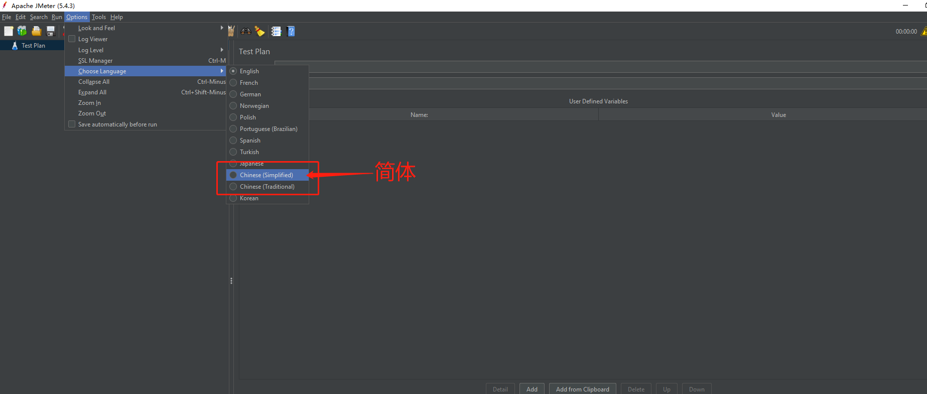This screenshot has height=394, width=927.
Task: Select the Korean language option
Action: click(267, 198)
